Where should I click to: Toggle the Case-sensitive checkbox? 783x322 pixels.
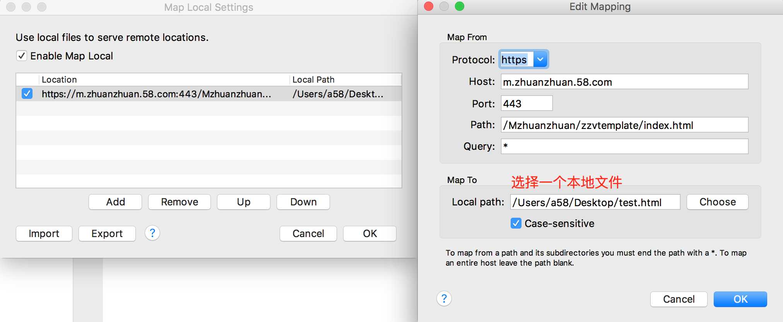pyautogui.click(x=516, y=224)
